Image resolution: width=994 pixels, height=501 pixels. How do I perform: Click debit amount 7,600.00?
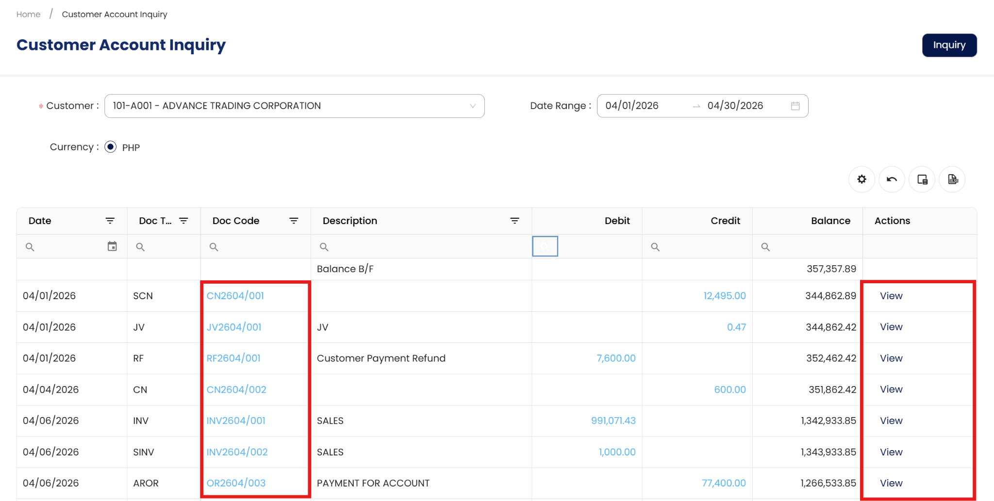tap(616, 358)
